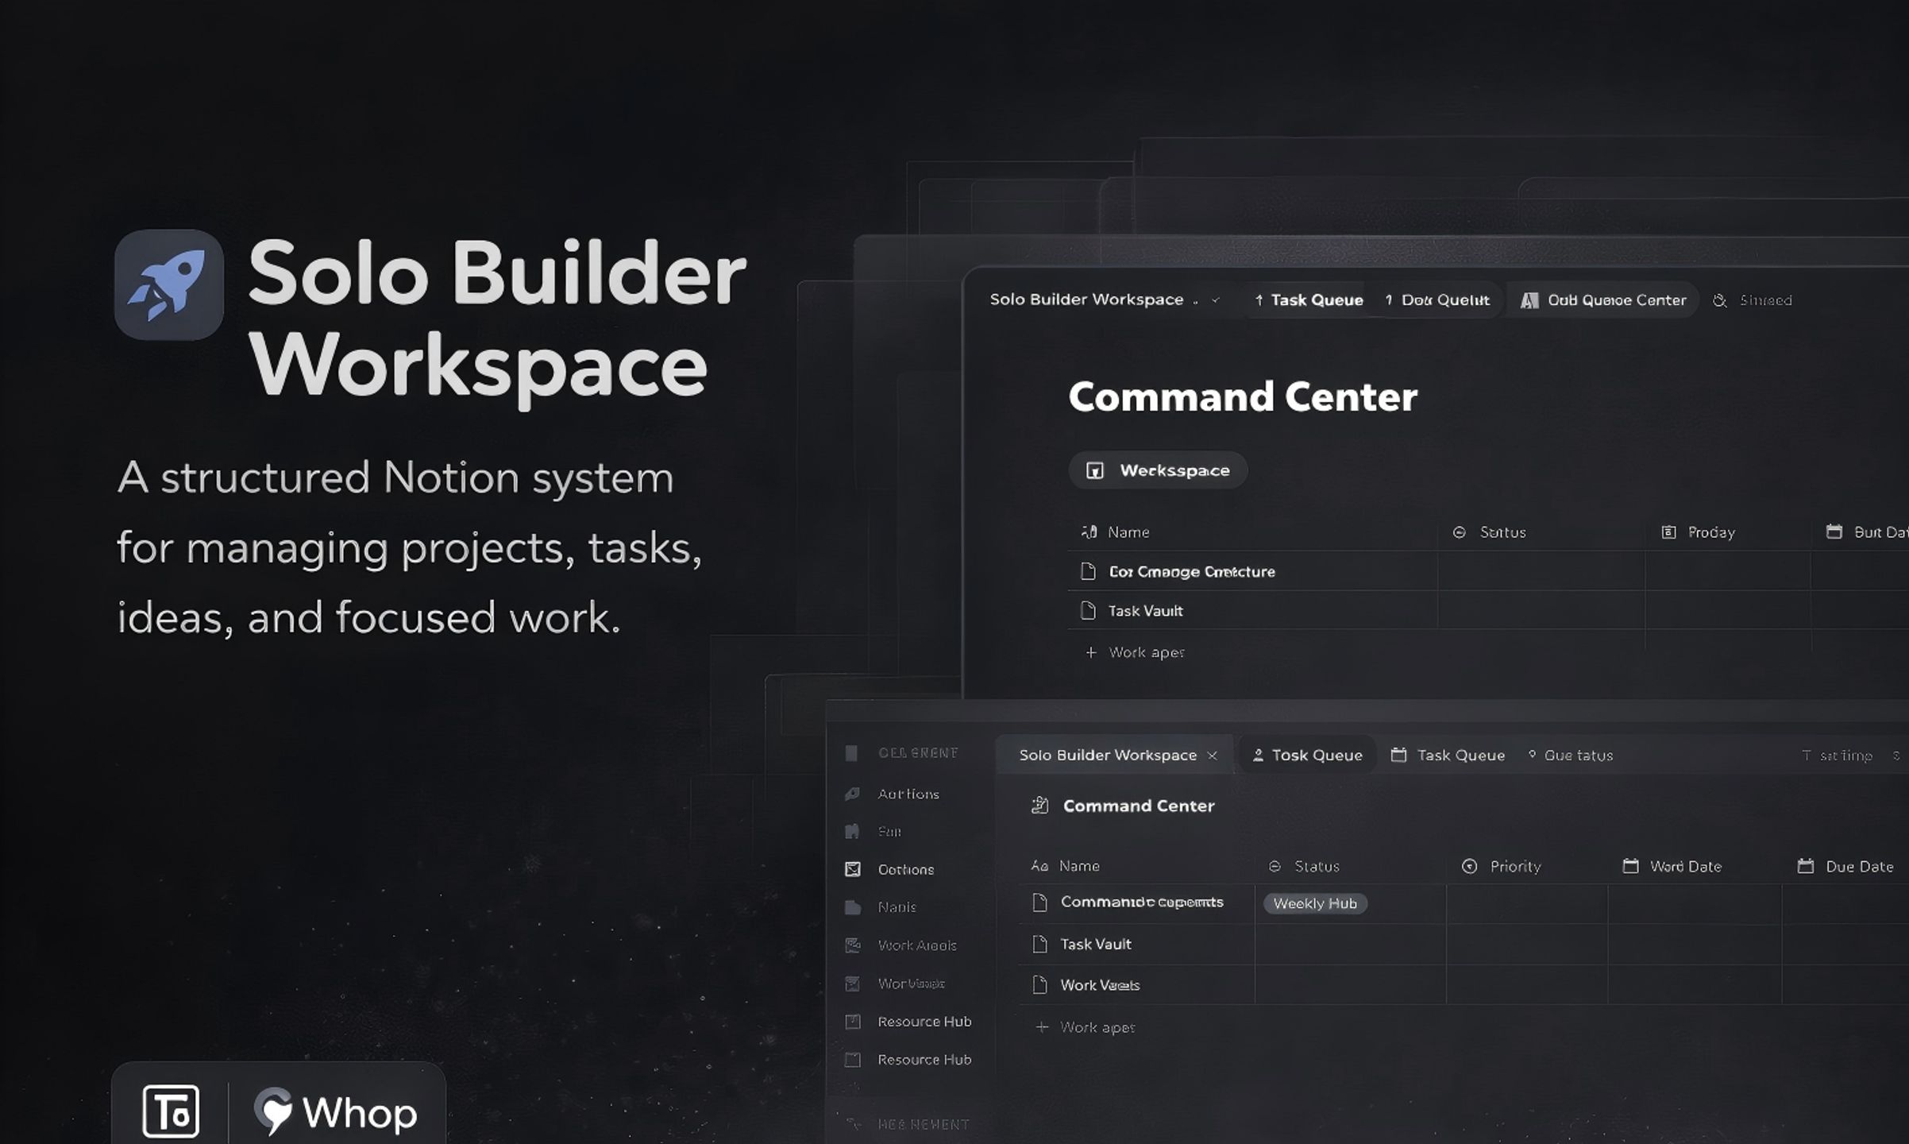Click the 'Proday' column header in upper table
Screen dimensions: 1909x1144
pos(1698,532)
